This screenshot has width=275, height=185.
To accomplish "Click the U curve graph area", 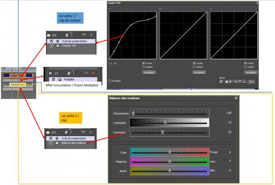I will click(x=183, y=35).
